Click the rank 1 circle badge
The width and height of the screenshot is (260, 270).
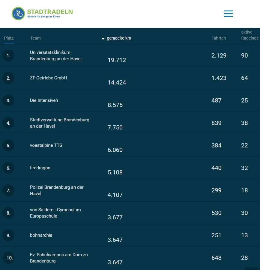pos(8,55)
